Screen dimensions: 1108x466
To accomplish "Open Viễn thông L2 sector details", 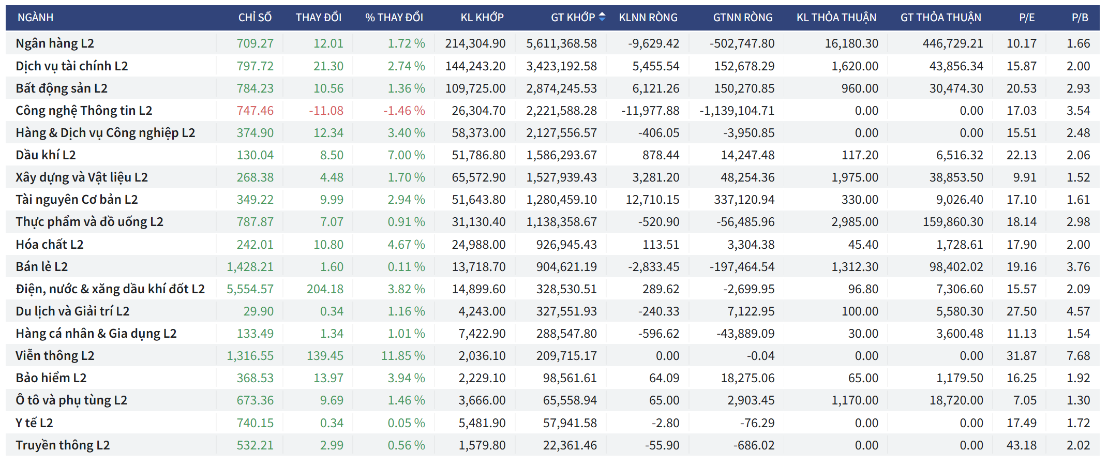I will coord(55,356).
